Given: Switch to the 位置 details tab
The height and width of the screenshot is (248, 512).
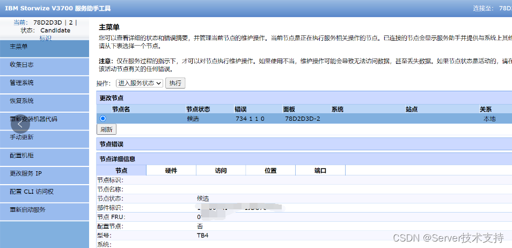Looking at the screenshot, I should [270, 170].
